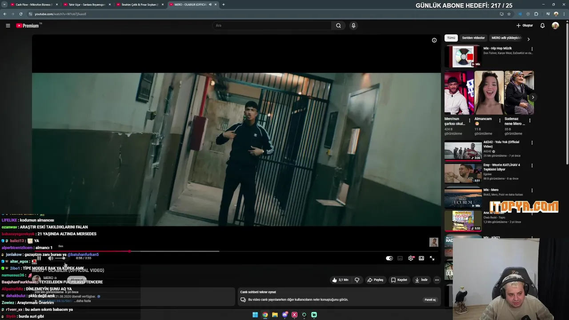The width and height of the screenshot is (569, 320).
Task: Toggle subtitles captions button
Action: [x=400, y=258]
